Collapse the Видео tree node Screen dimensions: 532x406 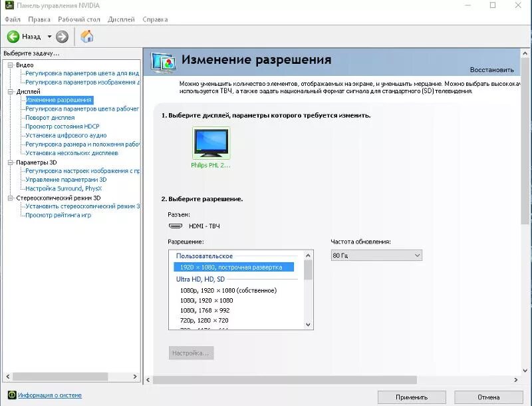11,65
